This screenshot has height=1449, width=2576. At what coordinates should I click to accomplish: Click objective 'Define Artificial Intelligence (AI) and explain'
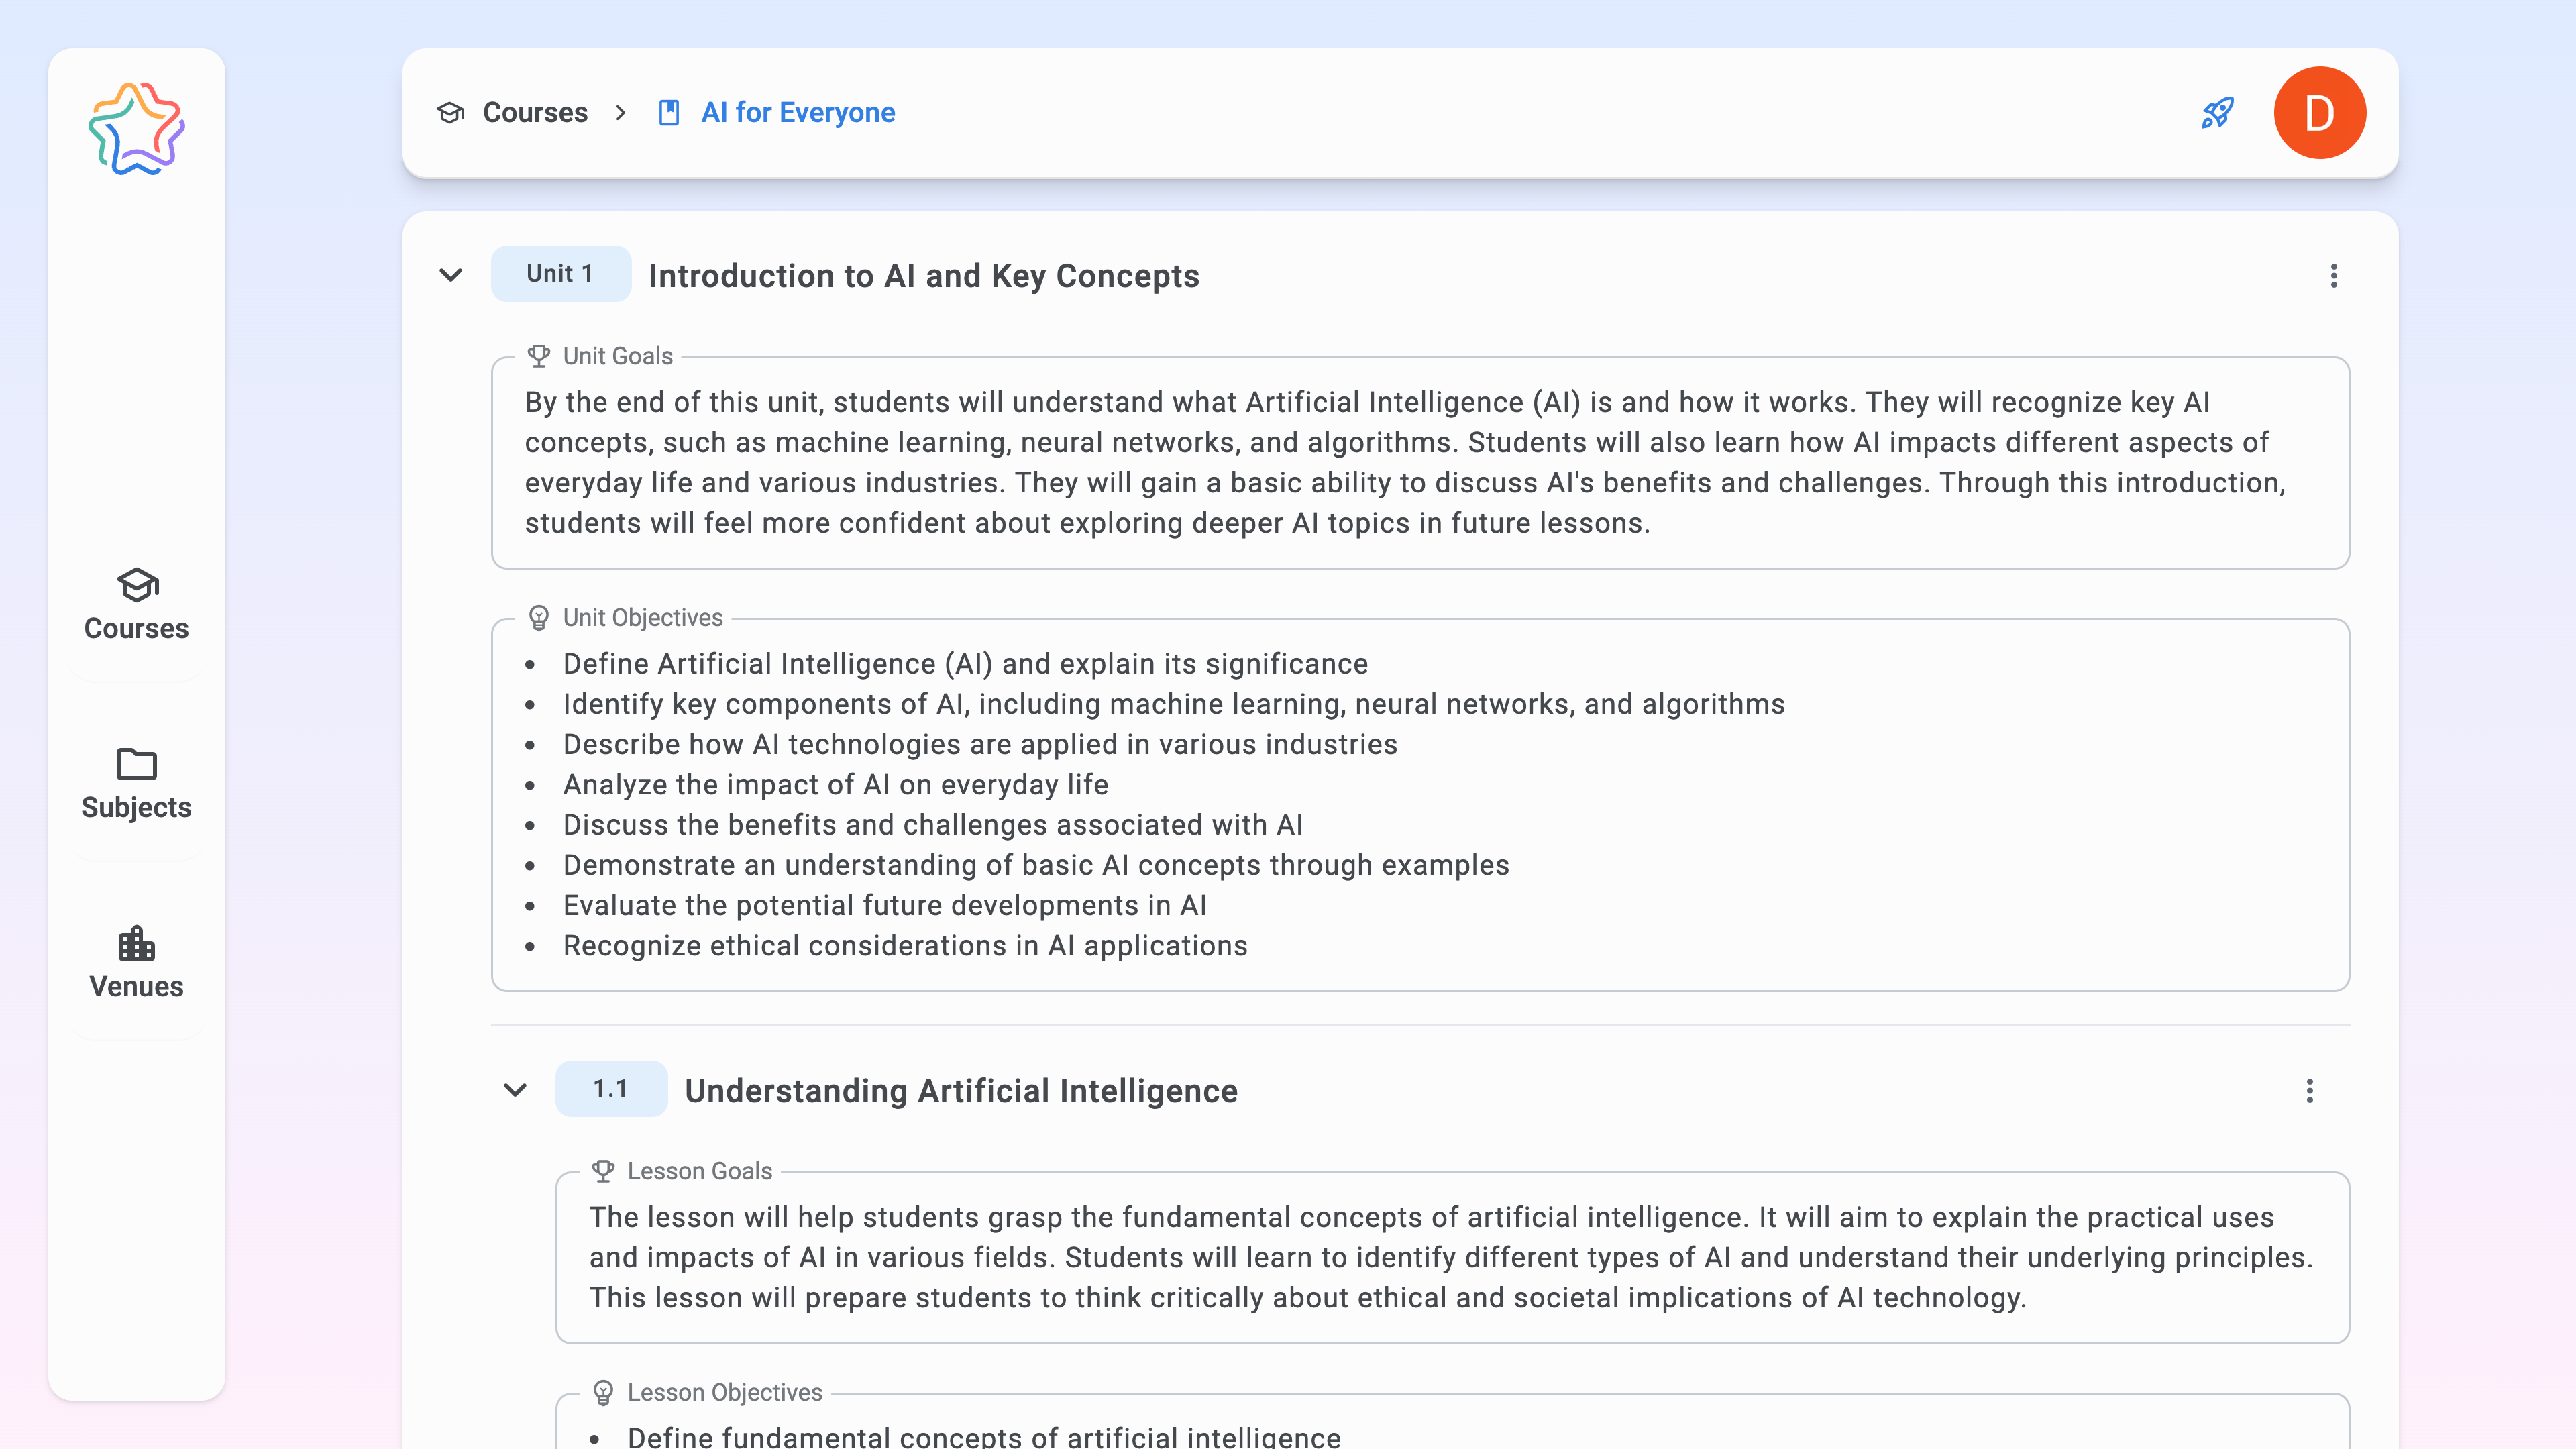click(x=965, y=664)
